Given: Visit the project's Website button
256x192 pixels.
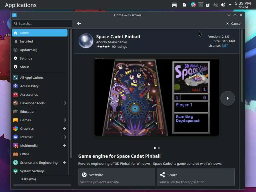Looking at the screenshot, I should click(117, 177).
